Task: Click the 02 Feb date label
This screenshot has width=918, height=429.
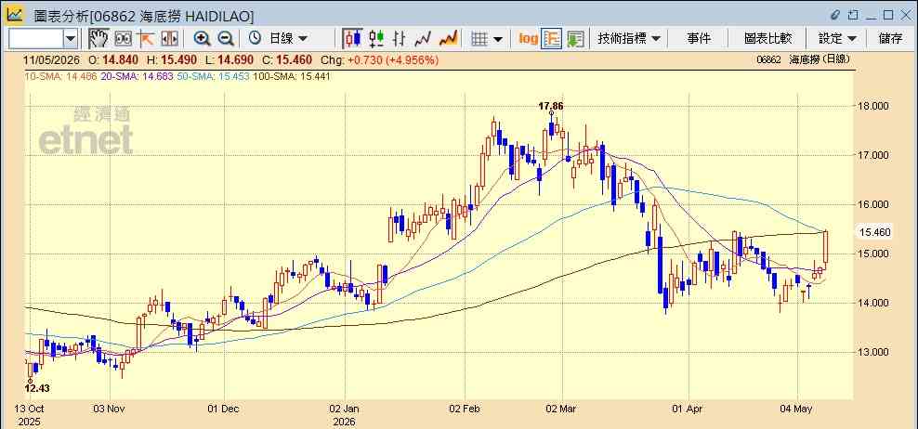Action: tap(465, 409)
